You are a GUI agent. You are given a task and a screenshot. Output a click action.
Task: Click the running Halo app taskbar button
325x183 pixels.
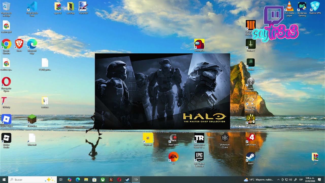[136, 180]
